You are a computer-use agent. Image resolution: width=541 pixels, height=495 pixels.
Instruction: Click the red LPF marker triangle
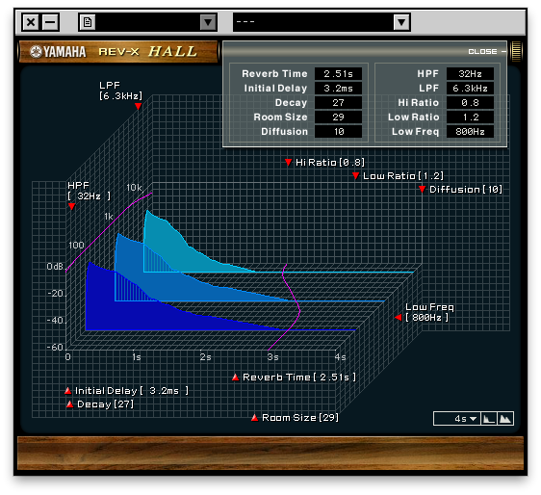click(x=138, y=106)
